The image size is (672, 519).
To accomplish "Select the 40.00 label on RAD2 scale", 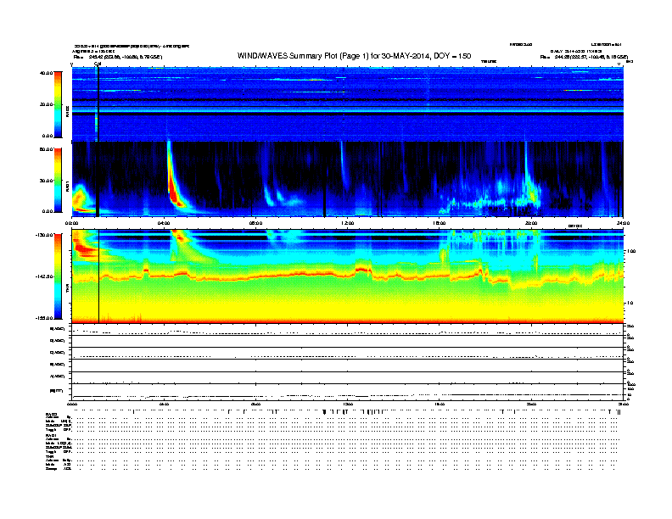I will [x=46, y=73].
